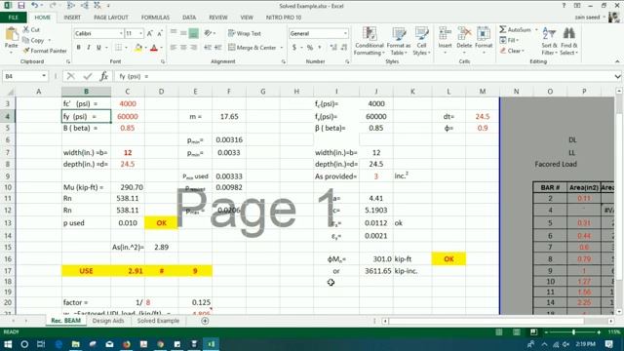Click the Insert Function fx icon

[x=104, y=76]
